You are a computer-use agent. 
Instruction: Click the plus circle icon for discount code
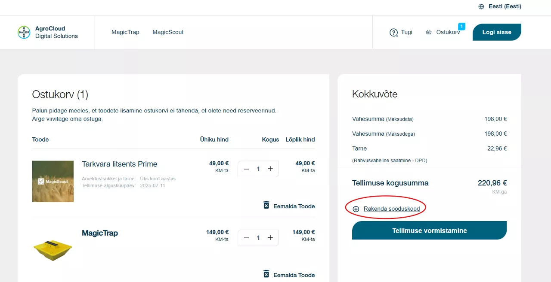356,209
